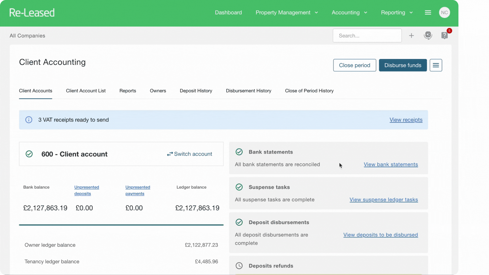
Task: Select the Client Accounts tab
Action: pyautogui.click(x=36, y=91)
